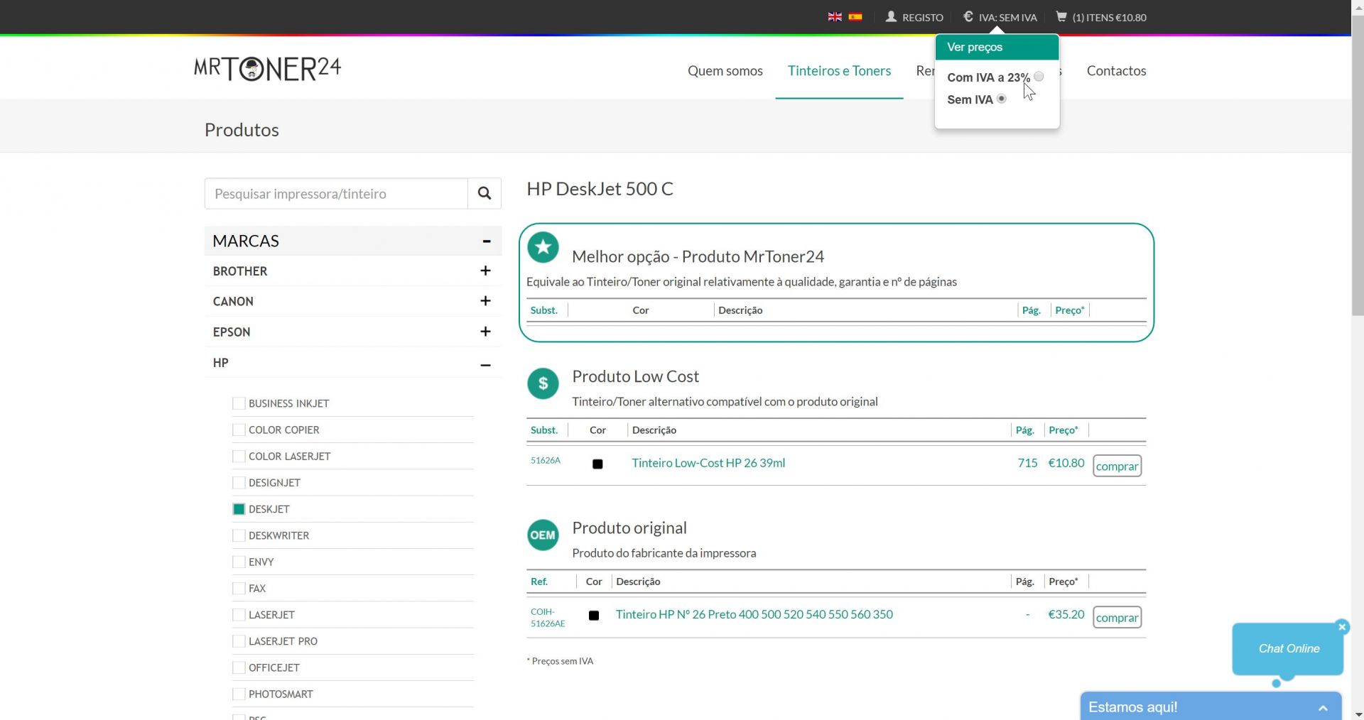Buy the Tinteiro Low-Cost HP 26
The width and height of the screenshot is (1364, 720).
coord(1117,466)
